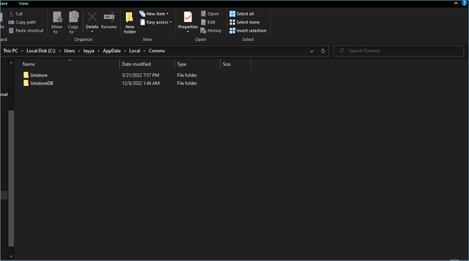Click the Copy path button

tap(22, 22)
